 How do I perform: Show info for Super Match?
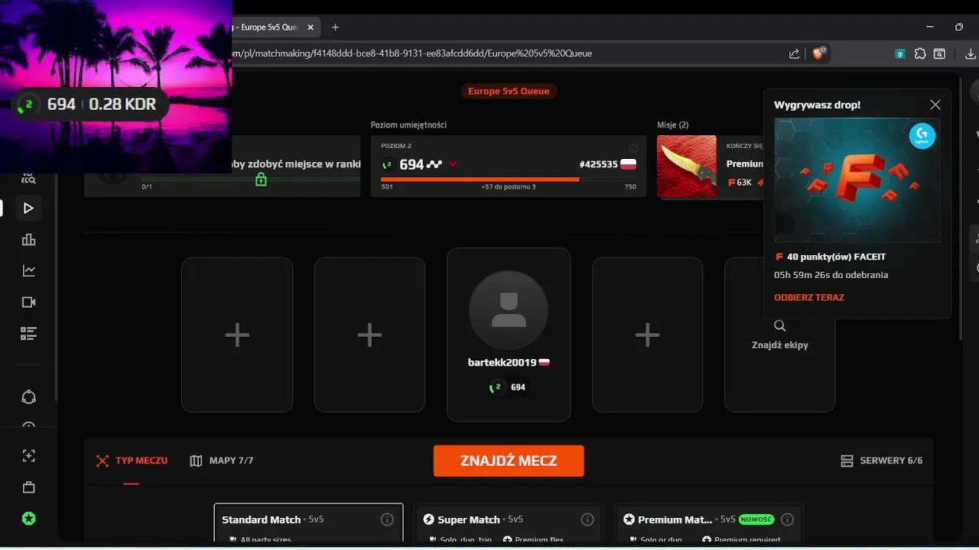point(587,519)
